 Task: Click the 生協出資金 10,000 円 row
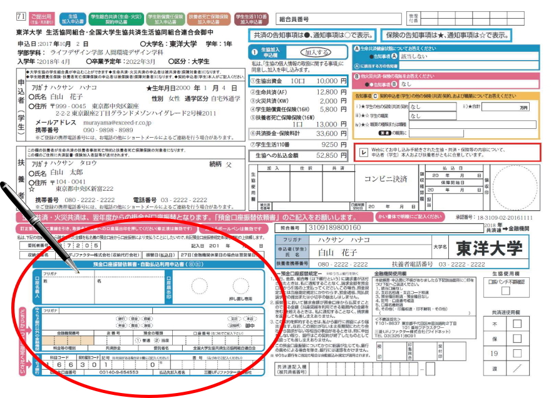tap(298, 81)
